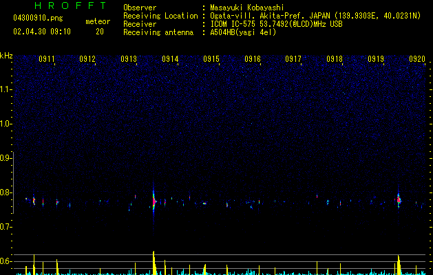
Task: Click the 0919 time axis label
Action: 376,59
